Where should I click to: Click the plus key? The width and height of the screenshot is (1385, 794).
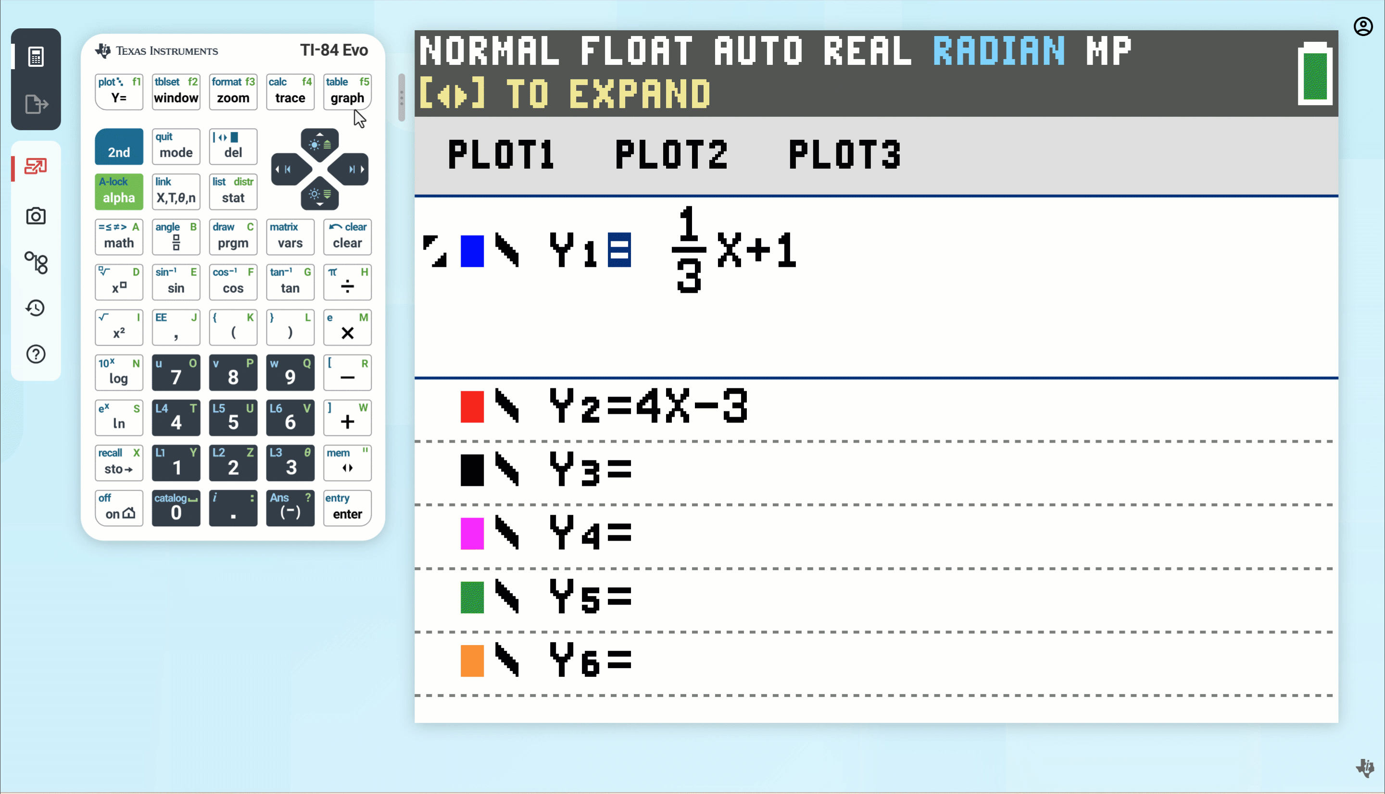point(348,418)
